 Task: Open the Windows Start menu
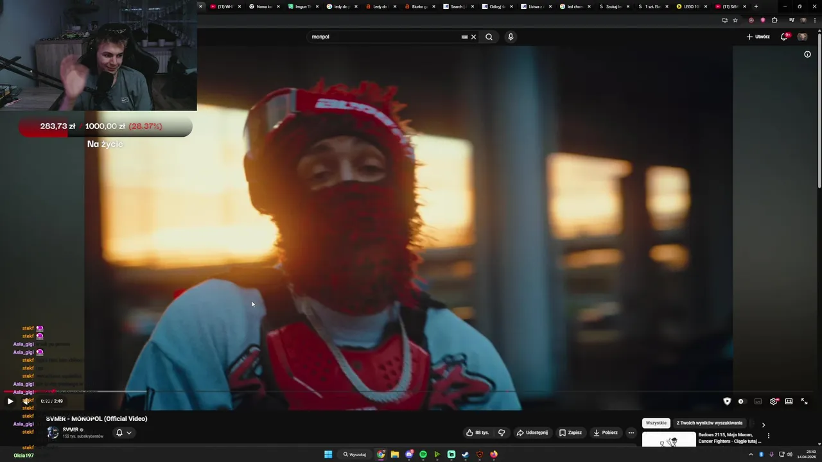tap(328, 454)
